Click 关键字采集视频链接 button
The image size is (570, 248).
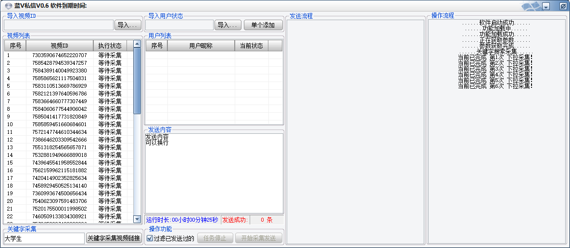[114, 238]
